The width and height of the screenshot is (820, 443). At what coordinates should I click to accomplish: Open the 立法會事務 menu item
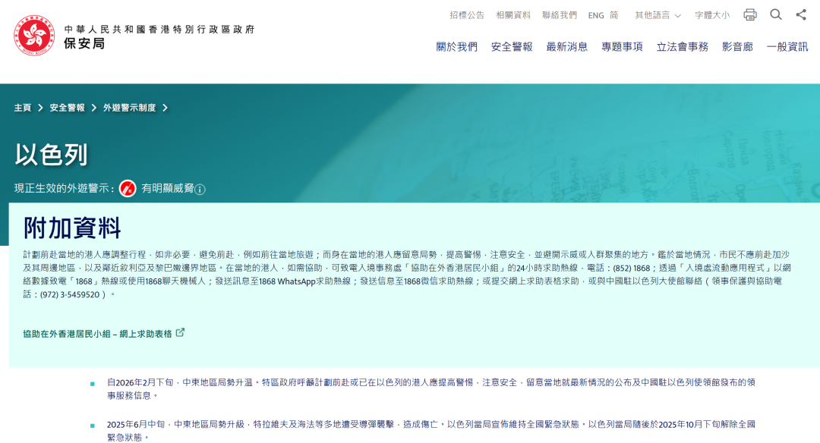[682, 46]
